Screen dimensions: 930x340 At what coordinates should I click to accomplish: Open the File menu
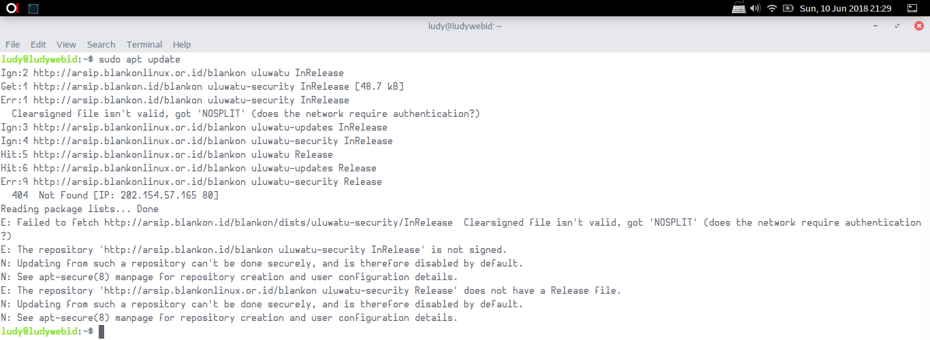[13, 44]
